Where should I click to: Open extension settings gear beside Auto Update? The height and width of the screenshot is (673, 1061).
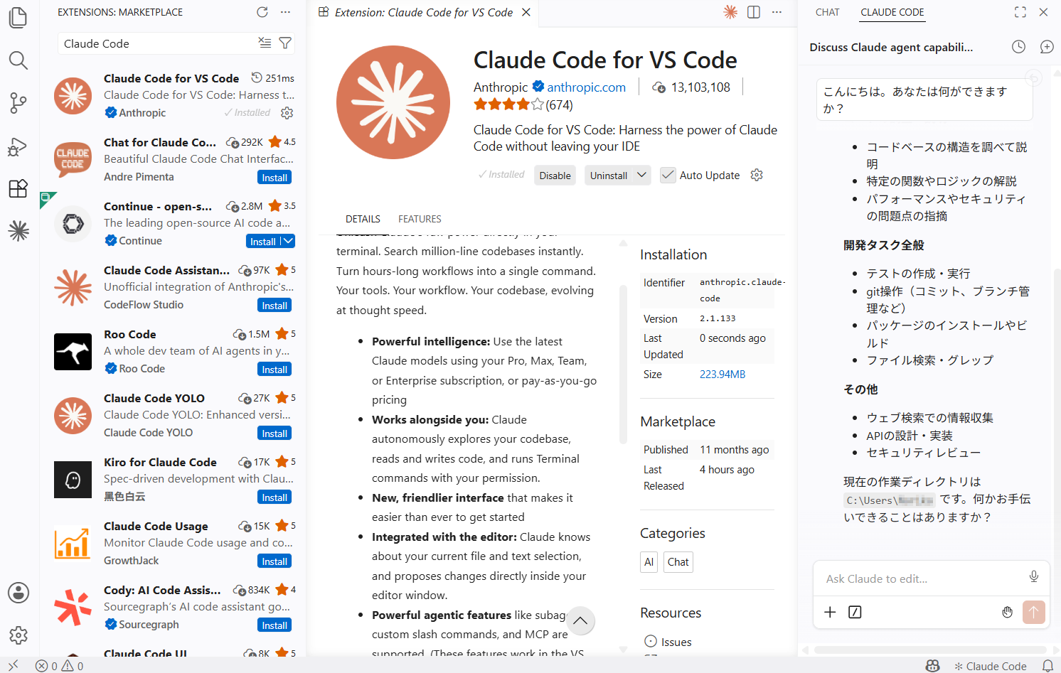[x=757, y=175]
